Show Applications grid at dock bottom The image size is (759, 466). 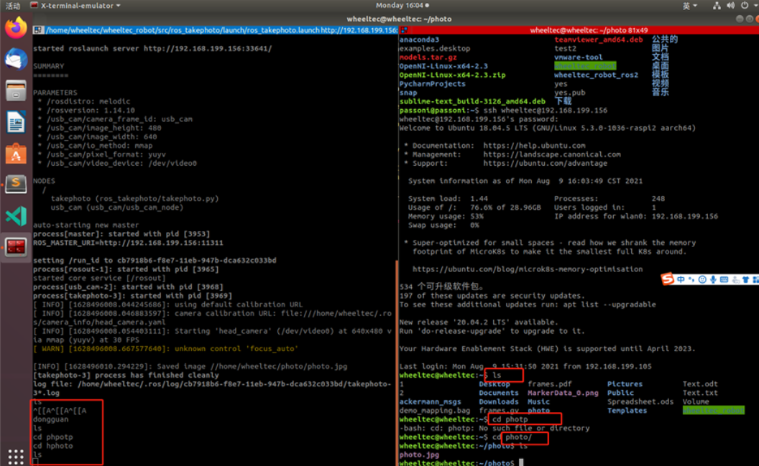pyautogui.click(x=16, y=457)
